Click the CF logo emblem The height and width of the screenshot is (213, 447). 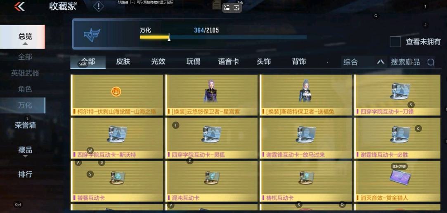point(92,35)
